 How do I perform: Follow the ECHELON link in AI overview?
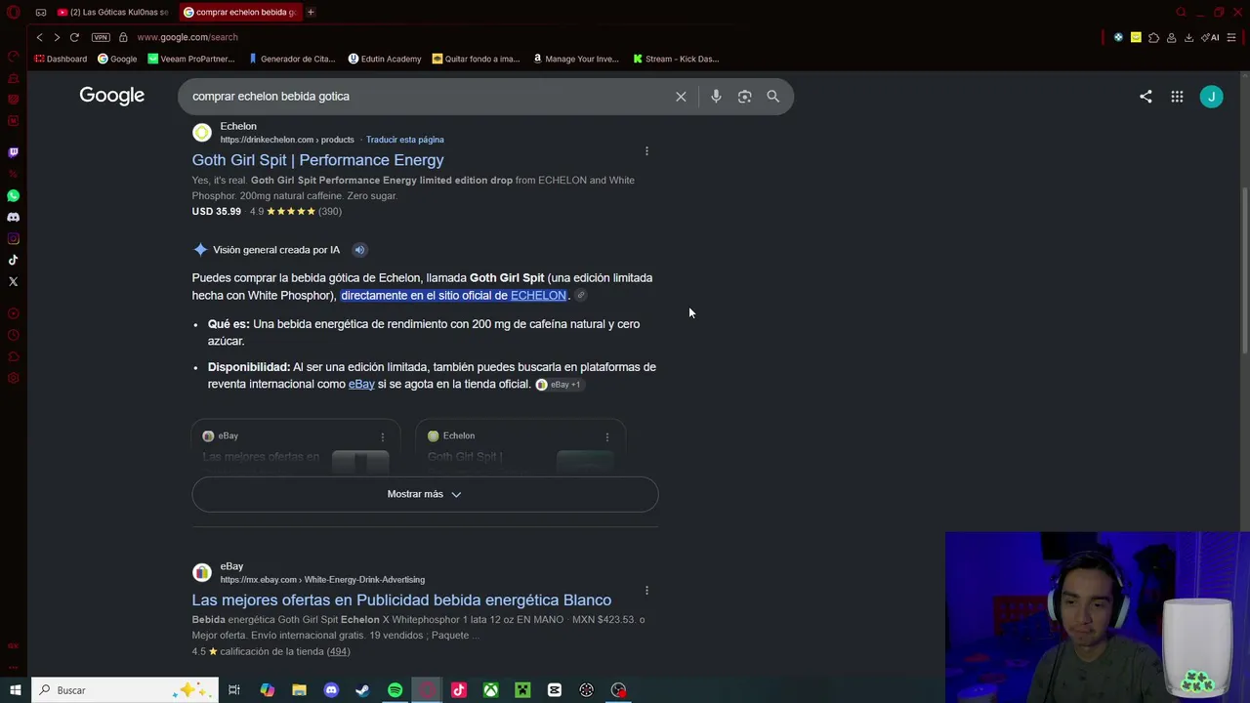538,296
